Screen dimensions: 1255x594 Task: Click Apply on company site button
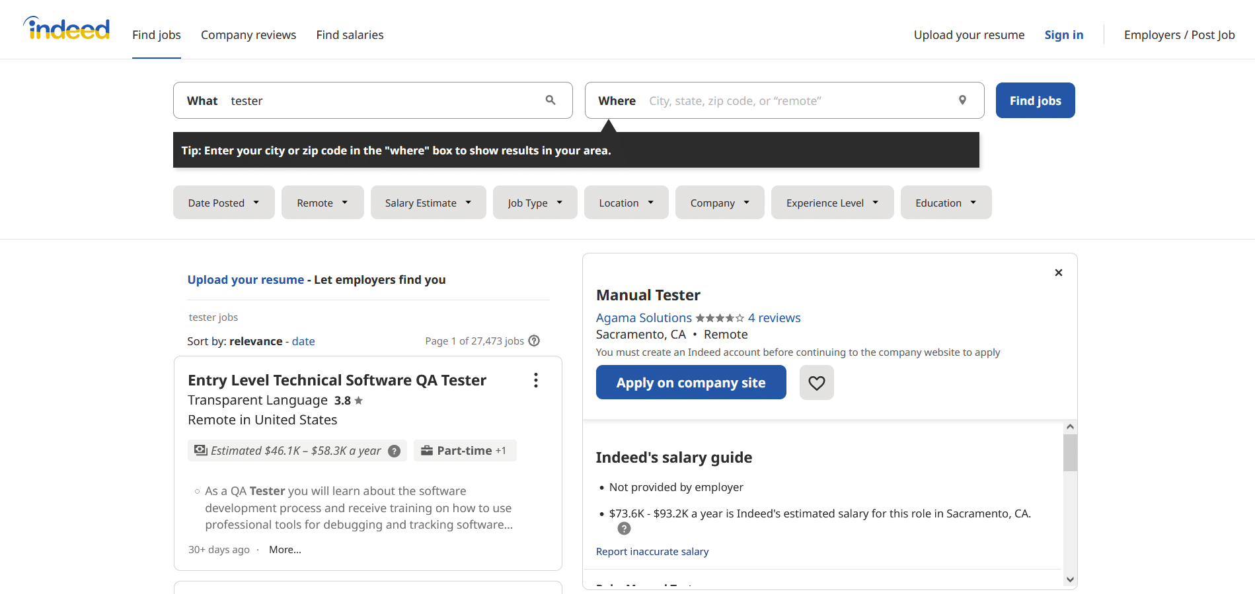(x=691, y=383)
